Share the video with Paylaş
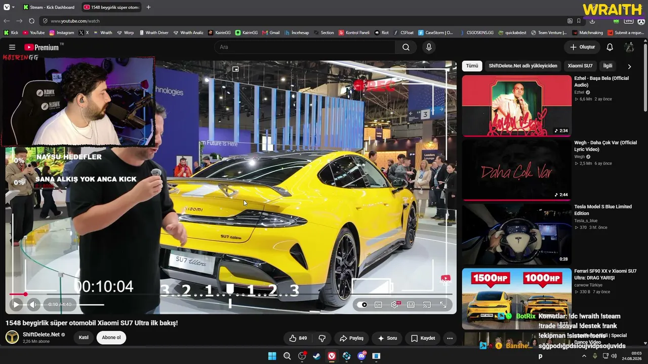The width and height of the screenshot is (648, 364). pyautogui.click(x=351, y=338)
